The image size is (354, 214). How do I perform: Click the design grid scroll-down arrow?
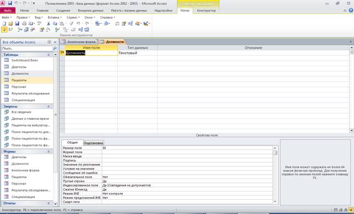(351, 131)
